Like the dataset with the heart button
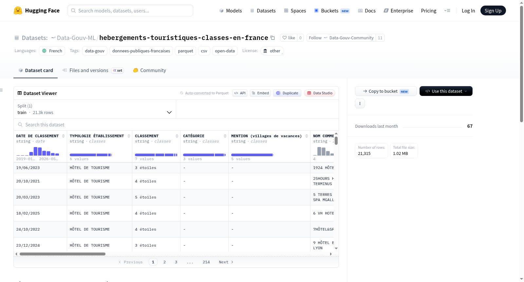 pyautogui.click(x=289, y=38)
